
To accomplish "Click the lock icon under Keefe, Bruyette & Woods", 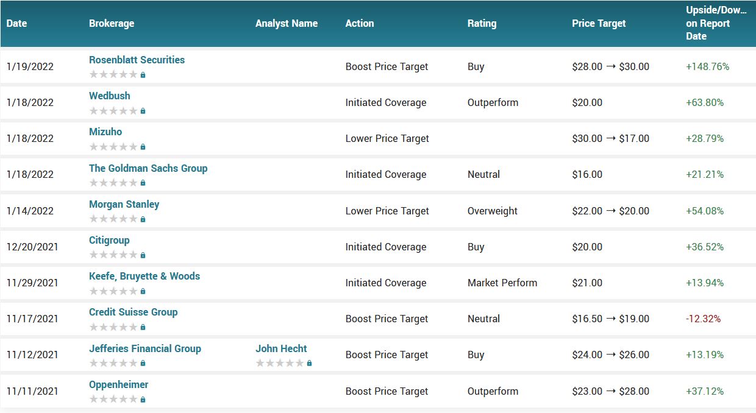I will click(x=143, y=291).
